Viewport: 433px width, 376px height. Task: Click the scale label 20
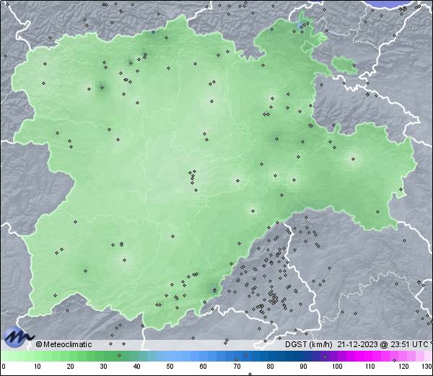[x=71, y=367]
